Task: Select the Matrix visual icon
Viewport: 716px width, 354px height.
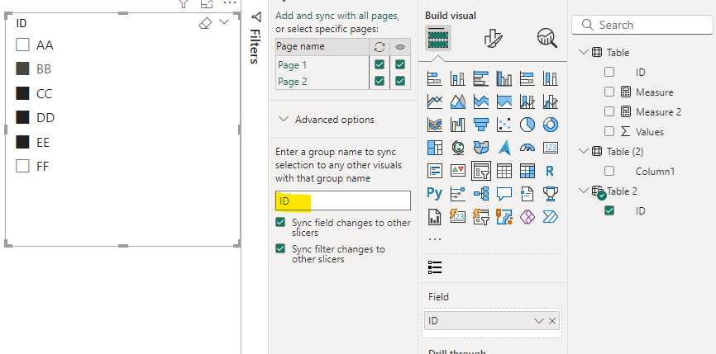Action: tap(527, 171)
